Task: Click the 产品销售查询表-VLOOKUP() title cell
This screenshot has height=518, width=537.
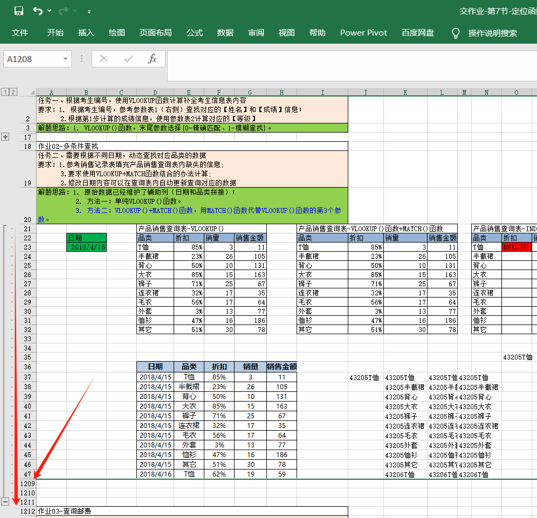Action: click(x=202, y=229)
